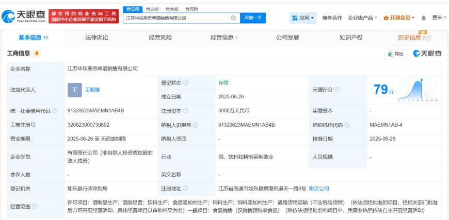The width and height of the screenshot is (449, 220).
Task: Click the Tianyancha watermark logo beside export
Action: (427, 54)
